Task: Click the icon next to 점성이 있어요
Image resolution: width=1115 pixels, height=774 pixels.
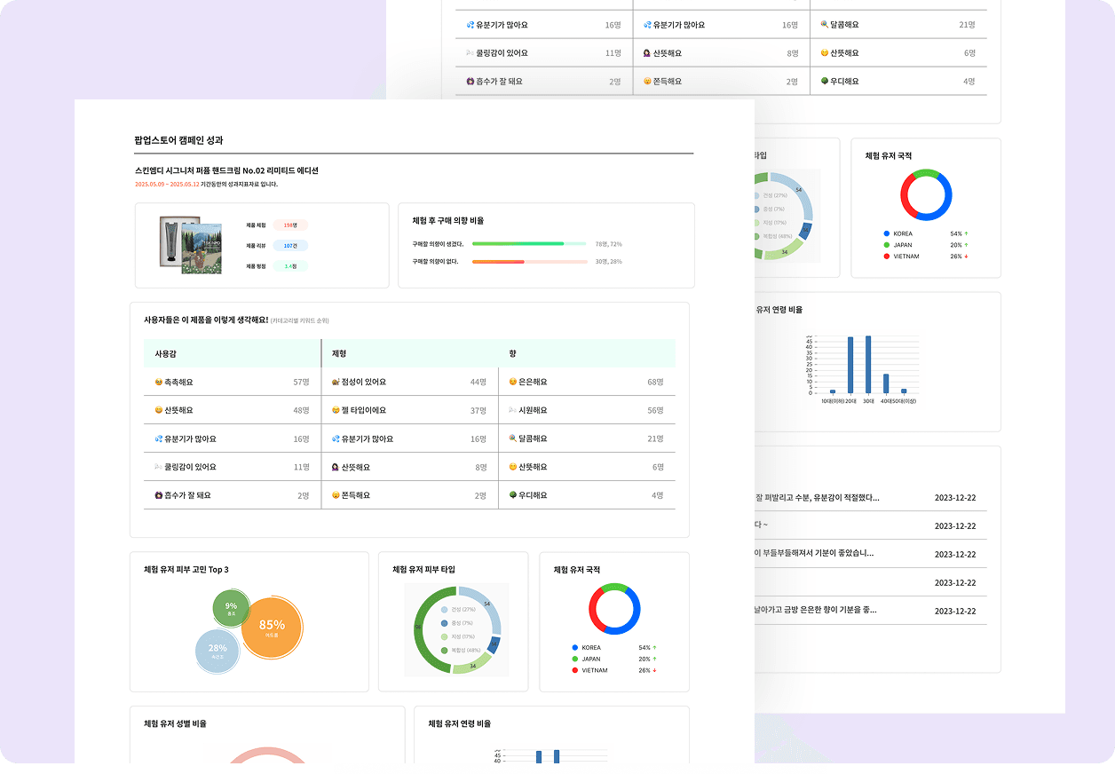Action: pos(336,382)
